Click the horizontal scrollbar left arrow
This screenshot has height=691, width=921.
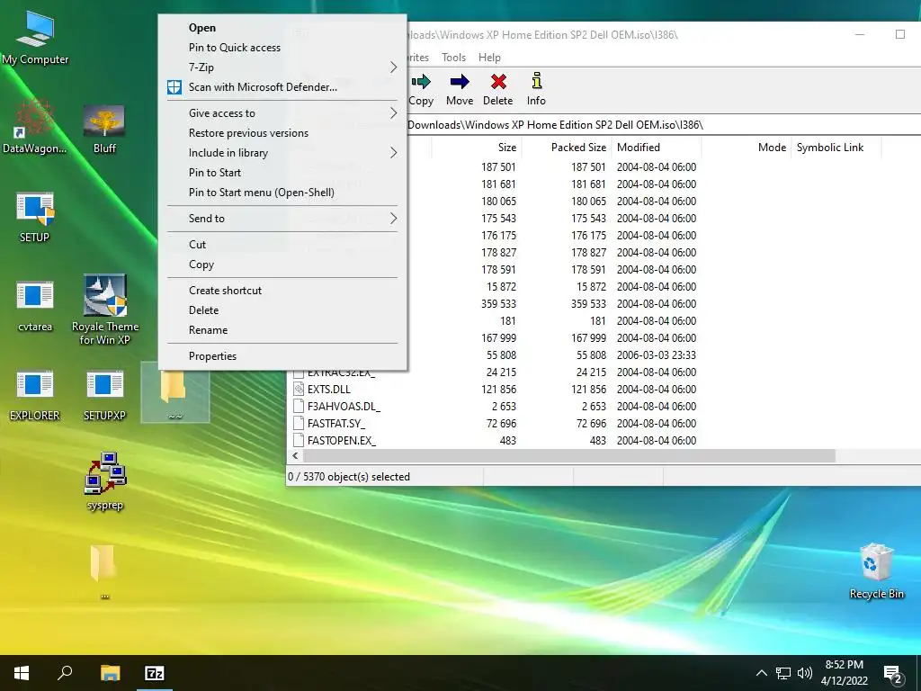pos(295,456)
